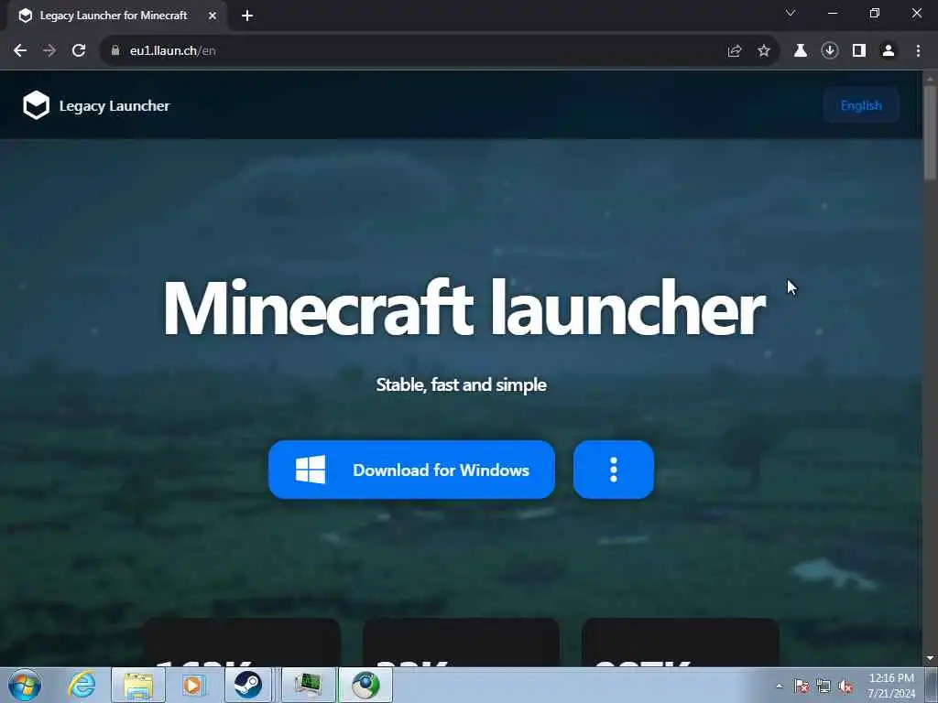Open network status tray icon

pyautogui.click(x=823, y=687)
